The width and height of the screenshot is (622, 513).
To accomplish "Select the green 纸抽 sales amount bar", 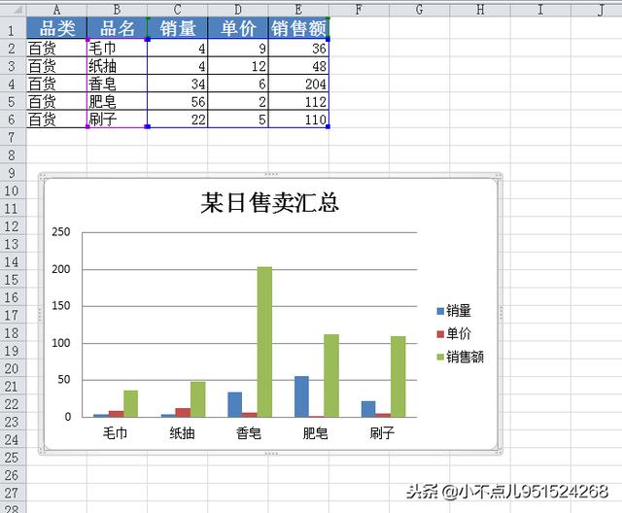I will point(198,399).
